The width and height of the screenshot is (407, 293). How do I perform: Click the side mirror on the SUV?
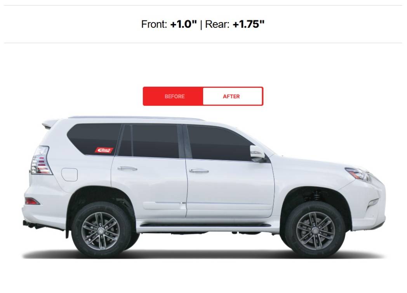point(257,153)
